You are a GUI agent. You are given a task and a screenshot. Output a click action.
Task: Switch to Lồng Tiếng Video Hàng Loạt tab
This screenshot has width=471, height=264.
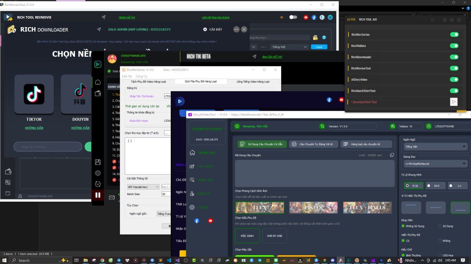coord(253,81)
